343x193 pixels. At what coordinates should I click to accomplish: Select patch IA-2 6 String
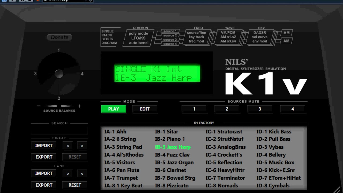[120, 139]
